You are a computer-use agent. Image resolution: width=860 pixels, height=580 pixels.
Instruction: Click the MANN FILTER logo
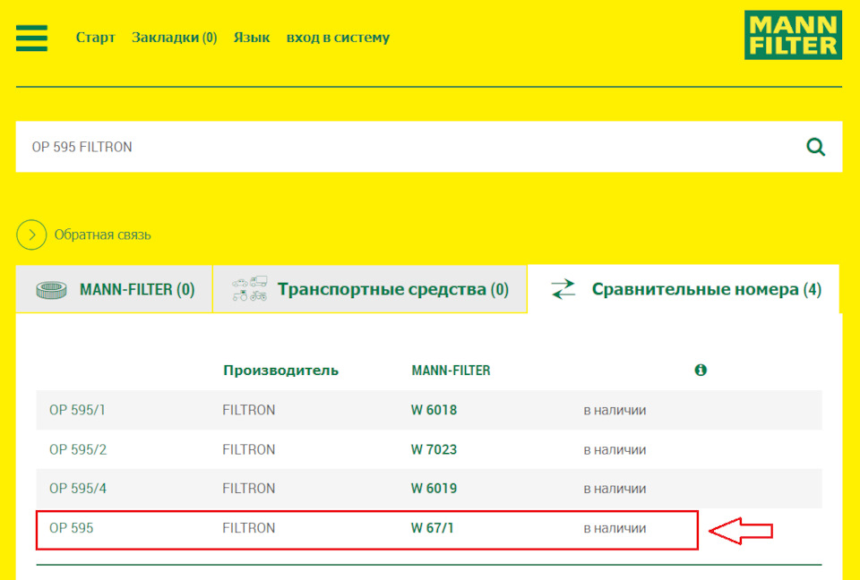click(792, 36)
